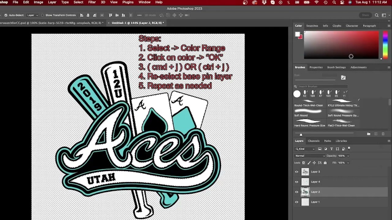Click Align vertical centers icon

(x=117, y=15)
